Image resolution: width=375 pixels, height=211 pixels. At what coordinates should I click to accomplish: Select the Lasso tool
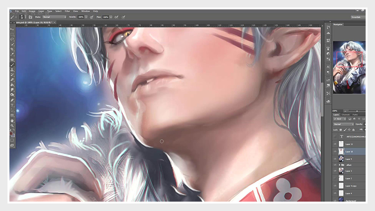point(12,39)
